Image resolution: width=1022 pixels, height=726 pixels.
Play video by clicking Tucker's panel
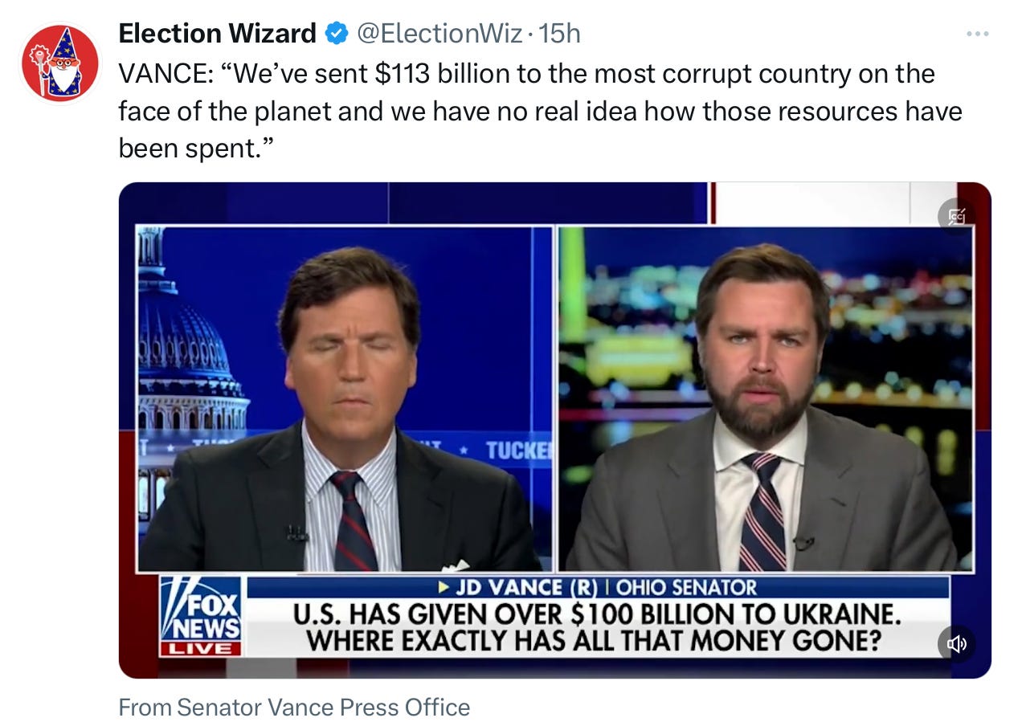click(x=345, y=399)
